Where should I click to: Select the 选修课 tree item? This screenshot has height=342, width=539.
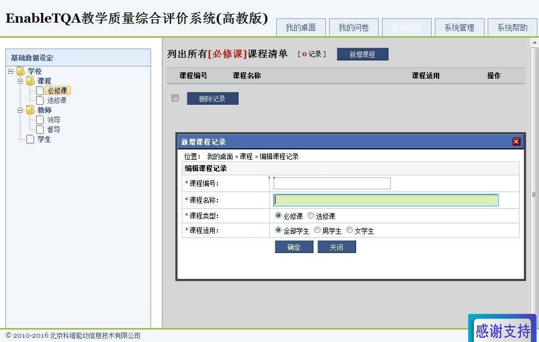click(57, 100)
